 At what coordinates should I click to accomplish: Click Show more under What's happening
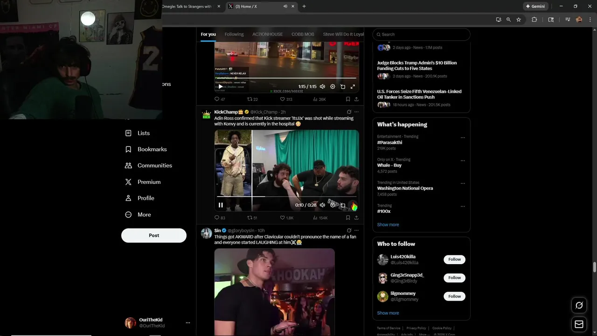pyautogui.click(x=388, y=224)
